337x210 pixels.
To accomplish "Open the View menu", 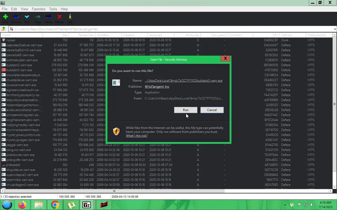I will [24, 9].
